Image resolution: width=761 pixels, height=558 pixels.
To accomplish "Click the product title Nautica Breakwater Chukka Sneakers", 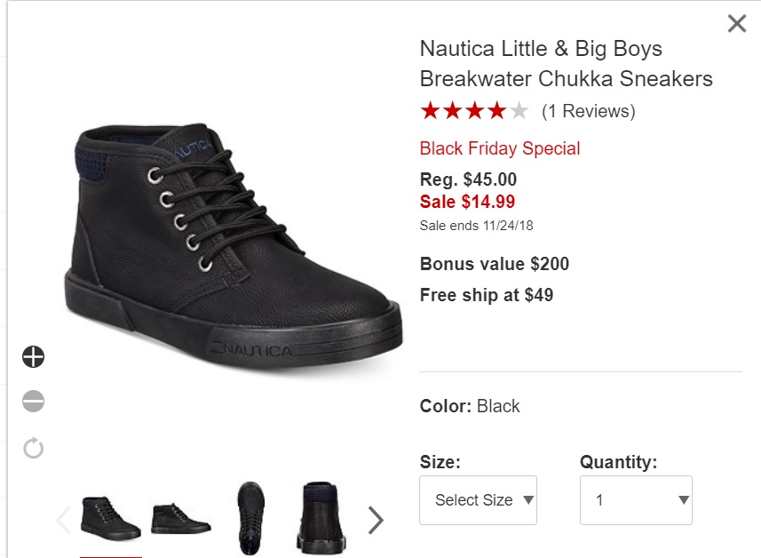I will coord(566,64).
